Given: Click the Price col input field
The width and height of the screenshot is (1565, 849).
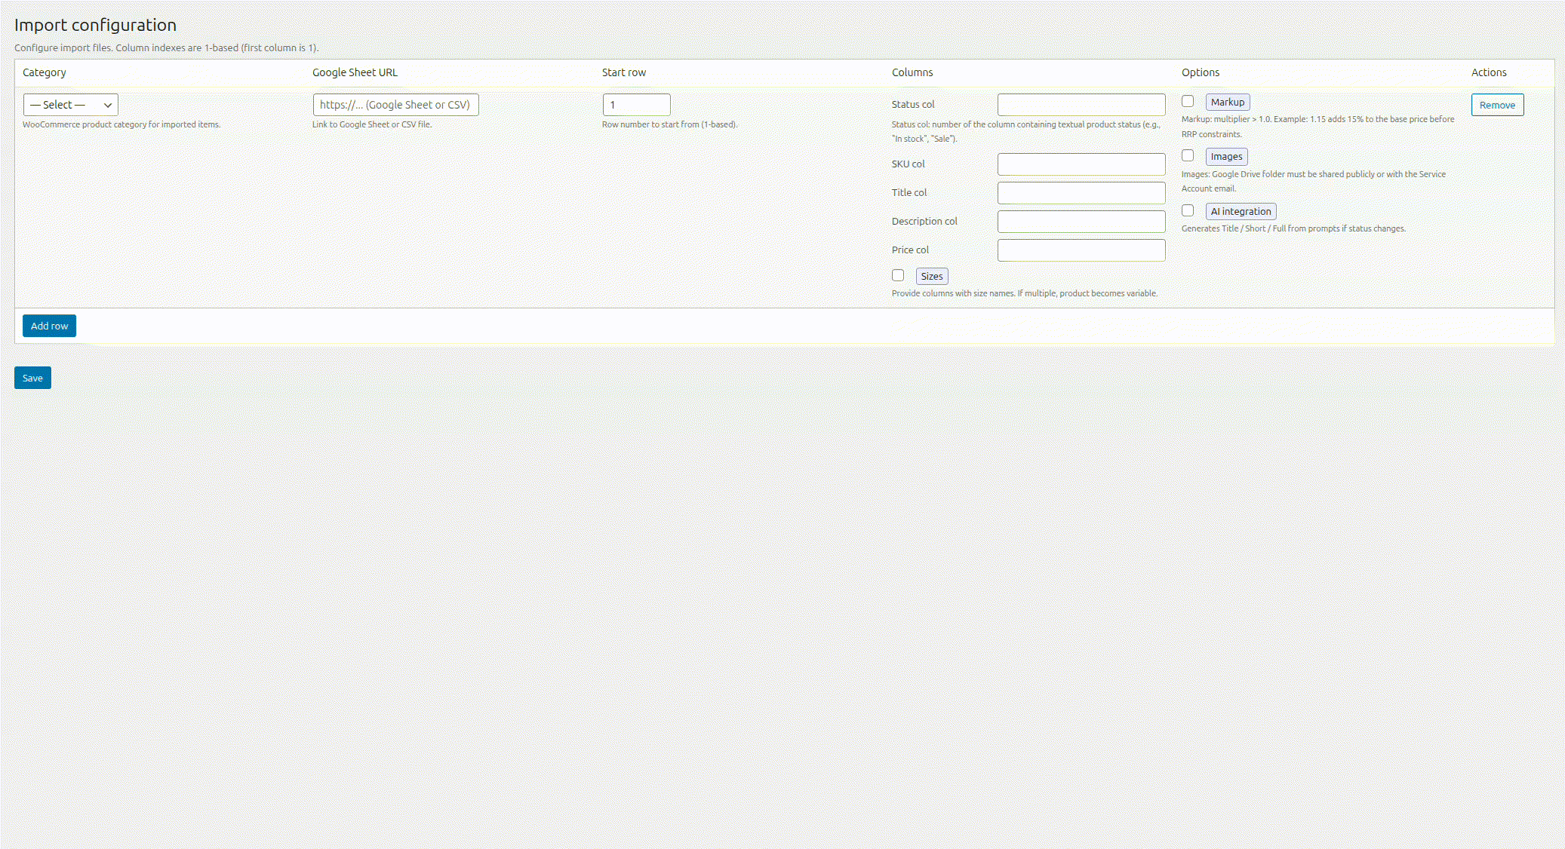Looking at the screenshot, I should [x=1081, y=250].
